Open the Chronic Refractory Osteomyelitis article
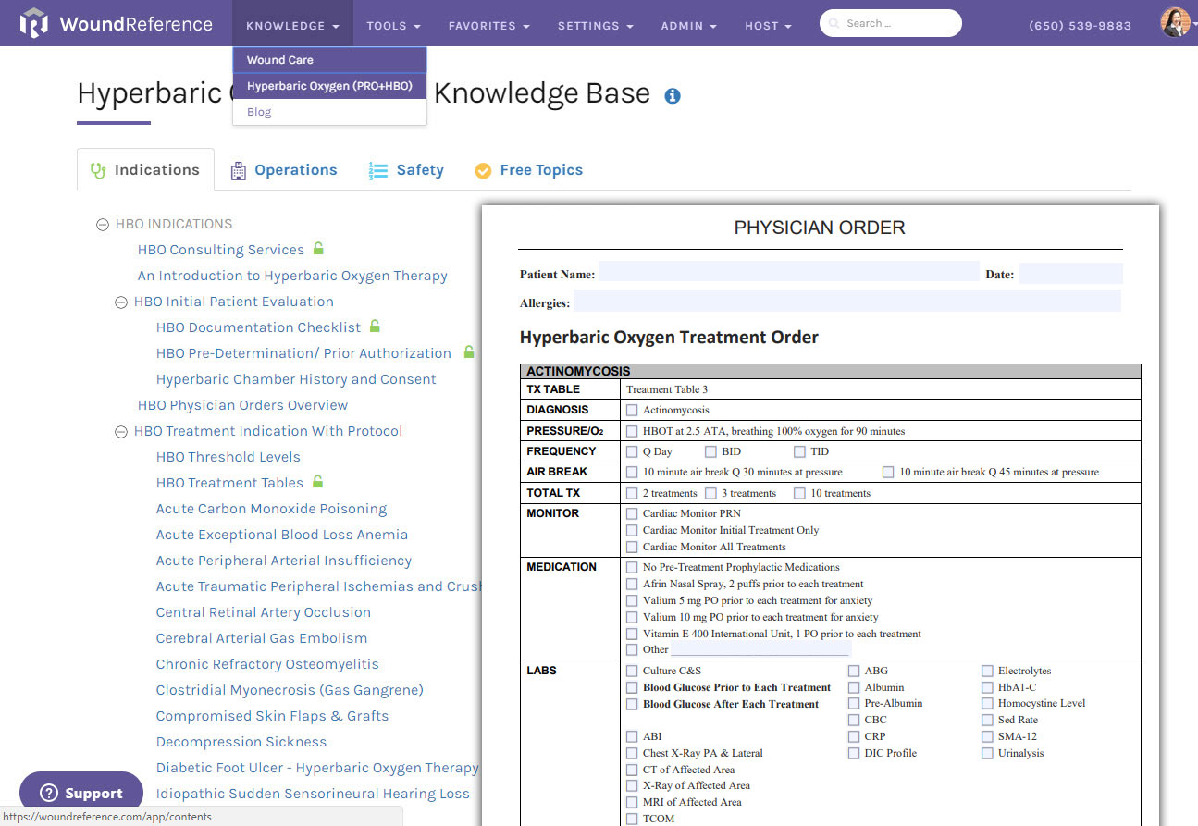 click(266, 663)
